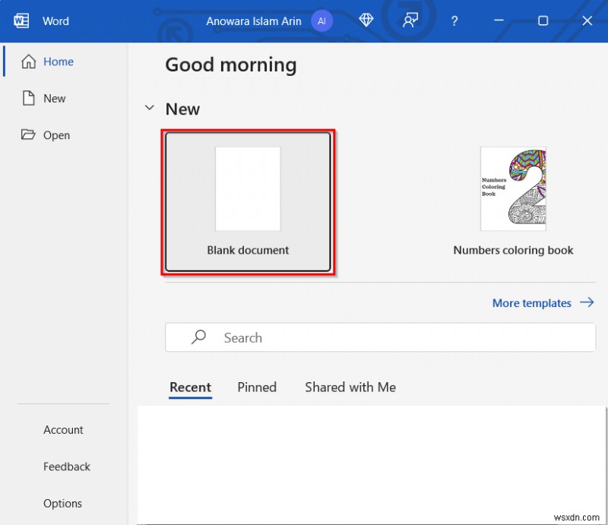Viewport: 608px width, 525px height.
Task: Open the Shared with Me tab
Action: click(x=350, y=387)
